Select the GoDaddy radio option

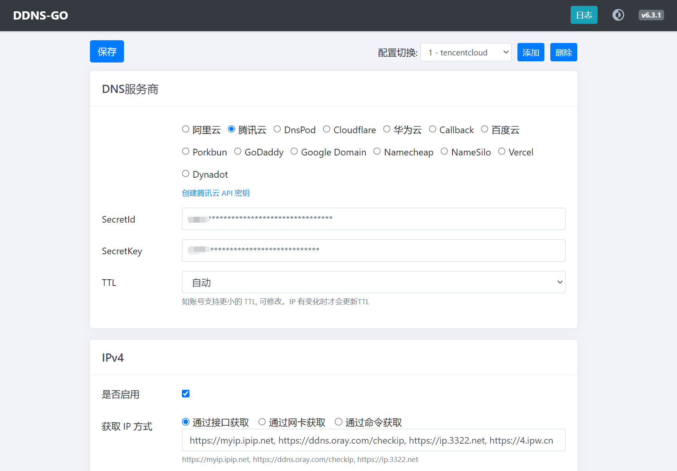238,152
